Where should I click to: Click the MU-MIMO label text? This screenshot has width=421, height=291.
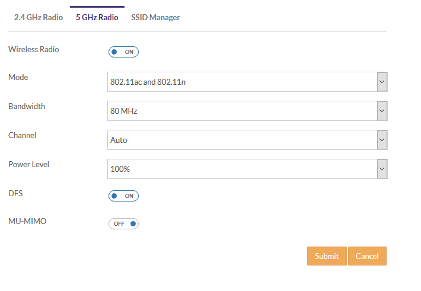click(27, 221)
